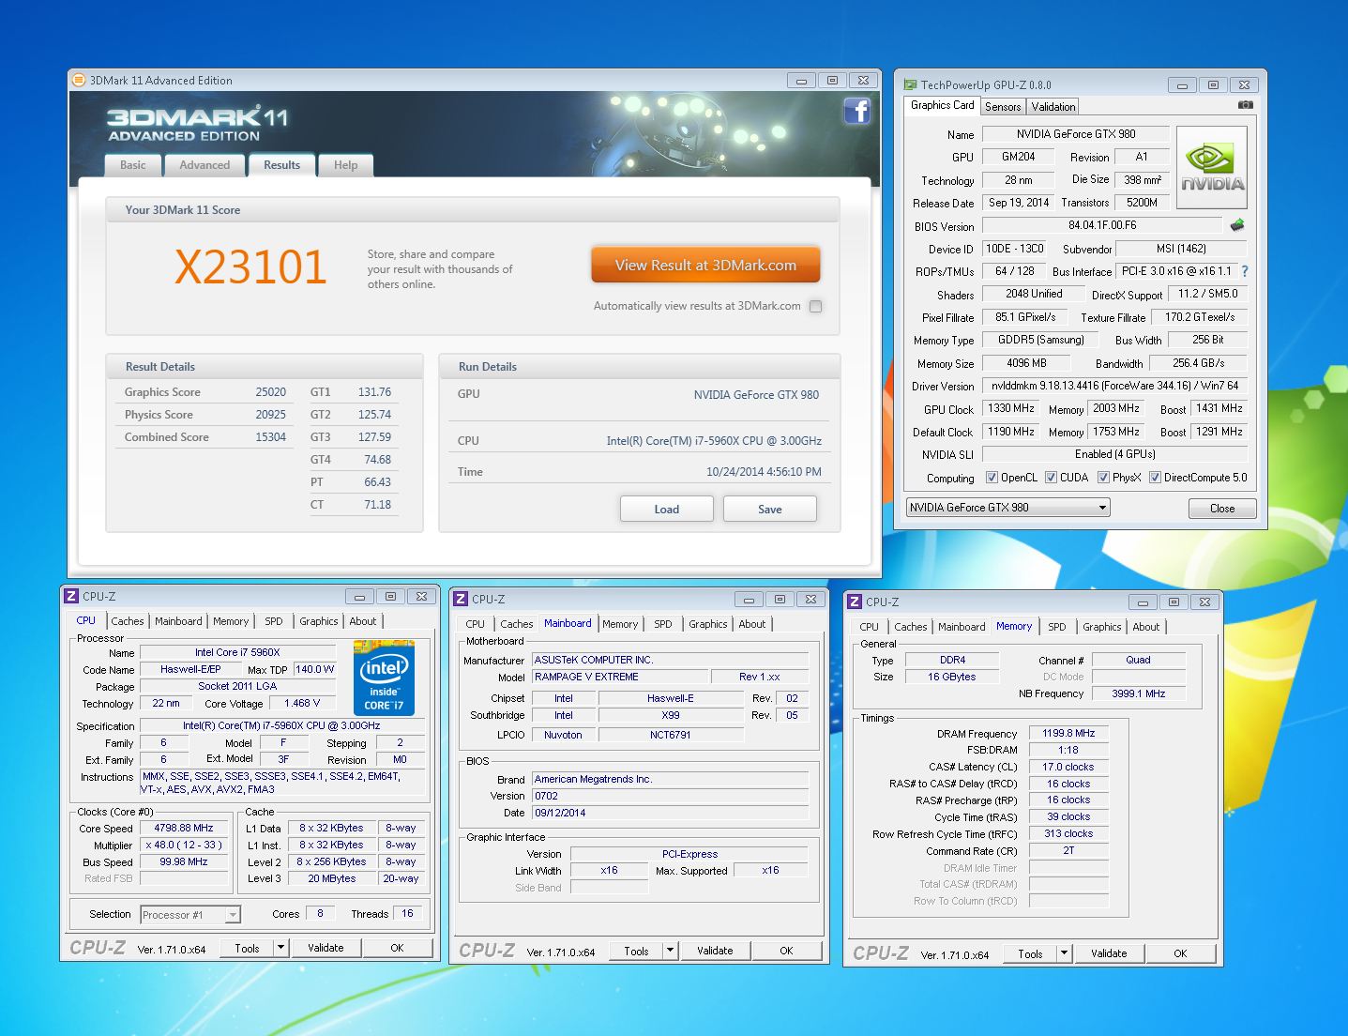1348x1036 pixels.
Task: Switch to the Advanced tab in 3DMark 11
Action: (x=204, y=165)
